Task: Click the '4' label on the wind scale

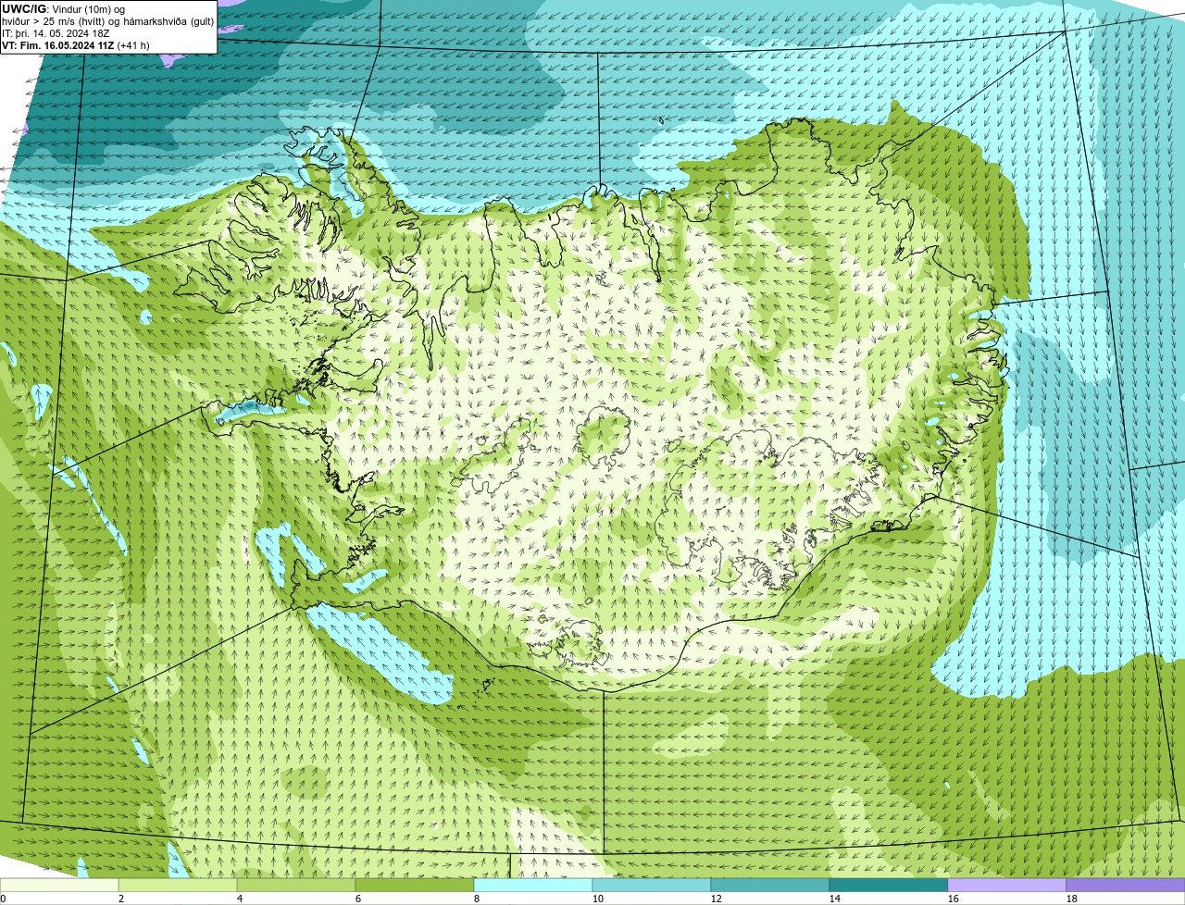Action: 240,899
